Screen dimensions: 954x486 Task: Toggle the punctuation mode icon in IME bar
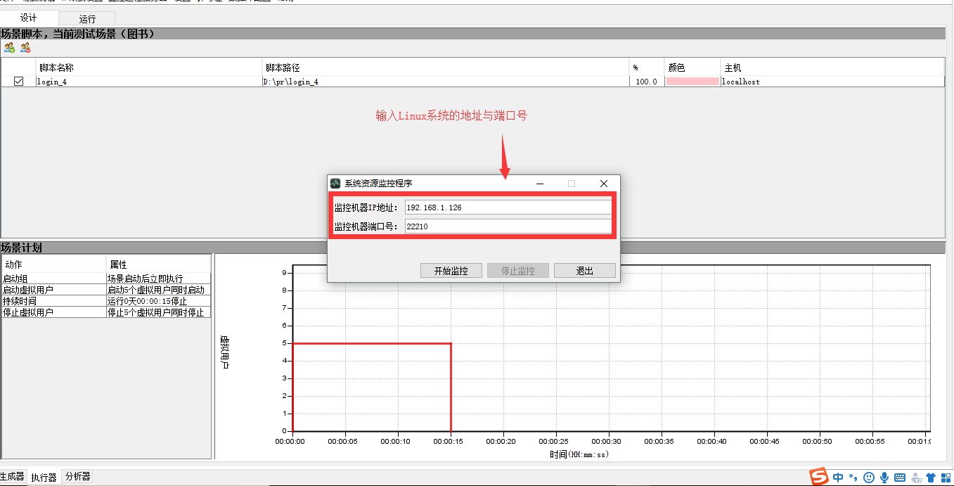point(853,478)
